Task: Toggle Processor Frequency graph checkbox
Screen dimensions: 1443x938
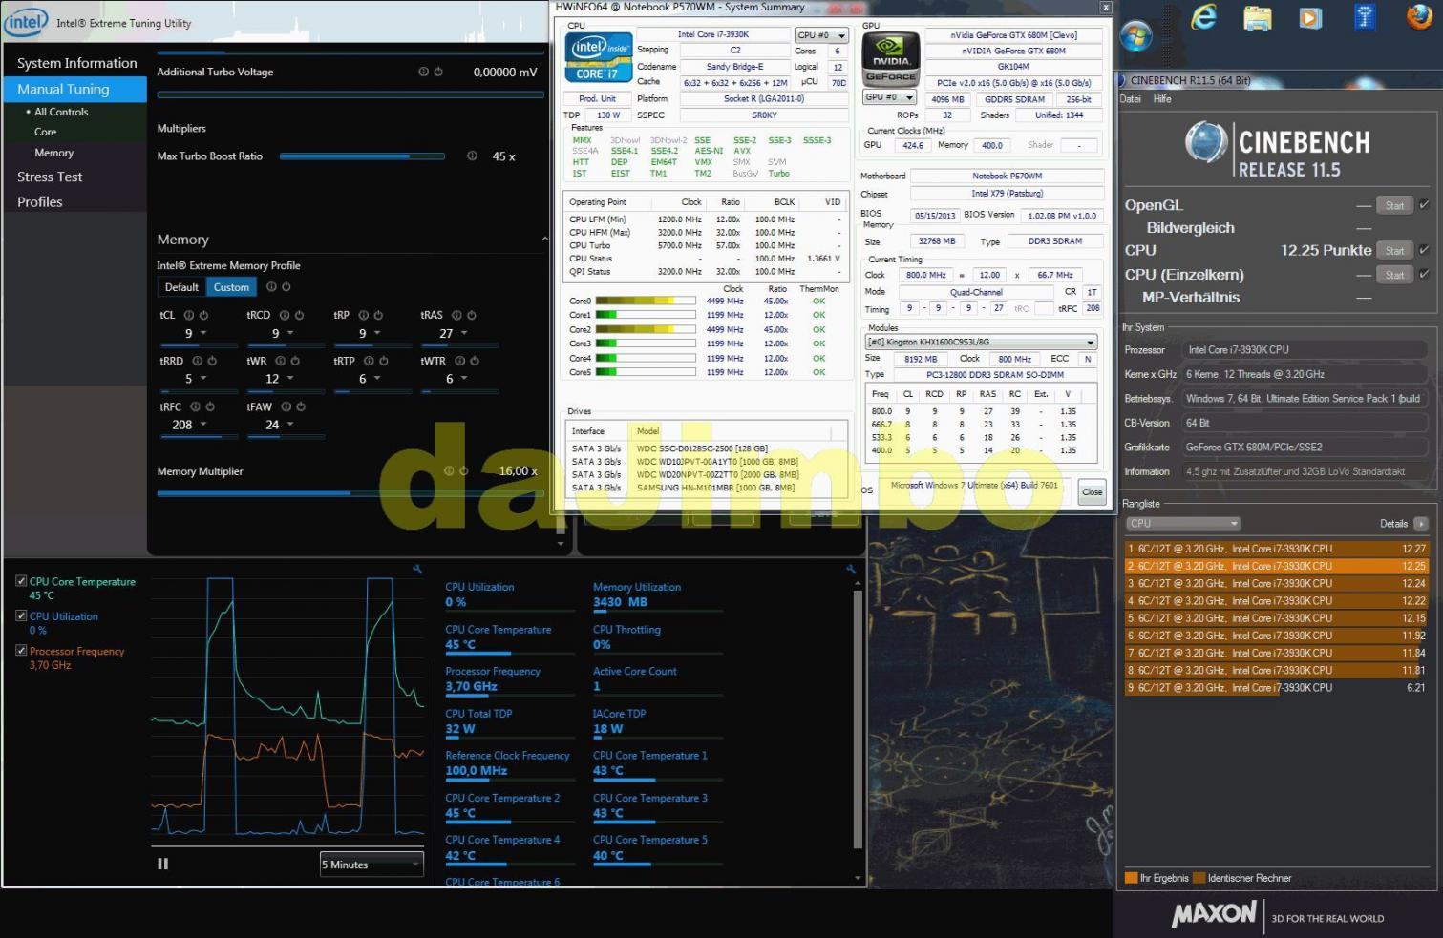Action: [21, 651]
